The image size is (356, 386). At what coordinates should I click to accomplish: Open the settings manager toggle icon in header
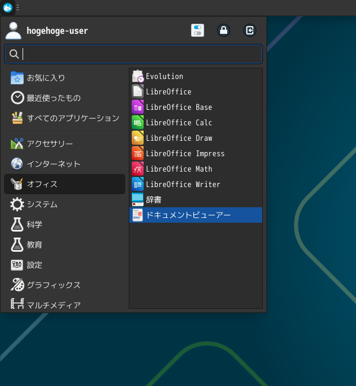pyautogui.click(x=198, y=30)
